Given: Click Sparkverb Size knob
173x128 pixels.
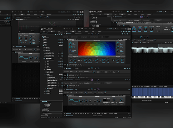Looking at the screenshot, I should click(x=70, y=44).
